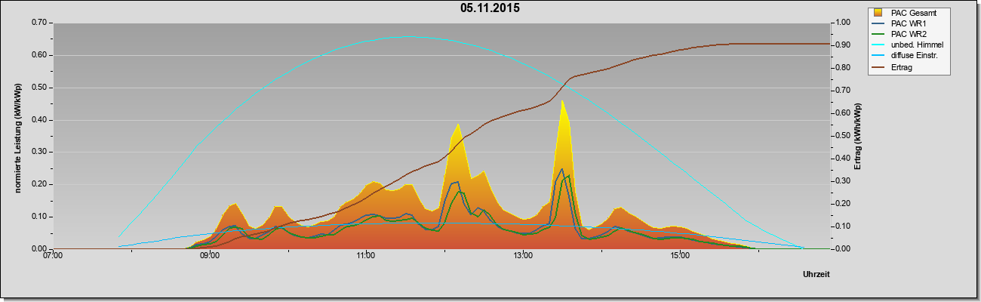Screen dimensions: 981x302
Task: Click the 11:00 time axis label
Action: click(366, 256)
